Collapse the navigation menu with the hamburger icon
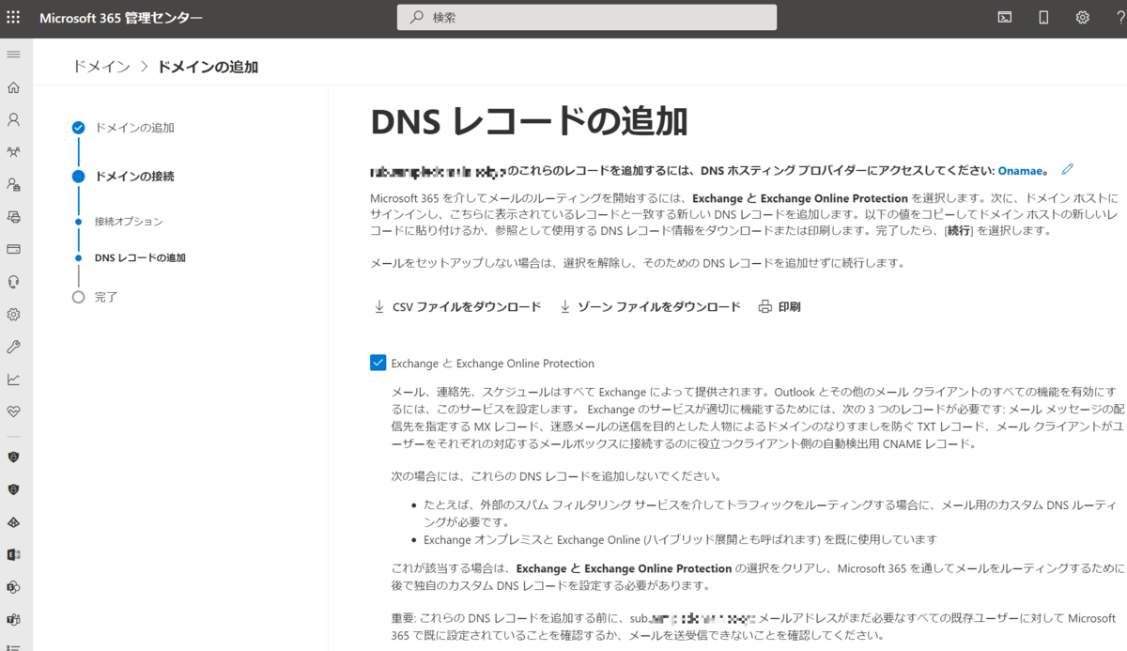The width and height of the screenshot is (1127, 651). [13, 54]
